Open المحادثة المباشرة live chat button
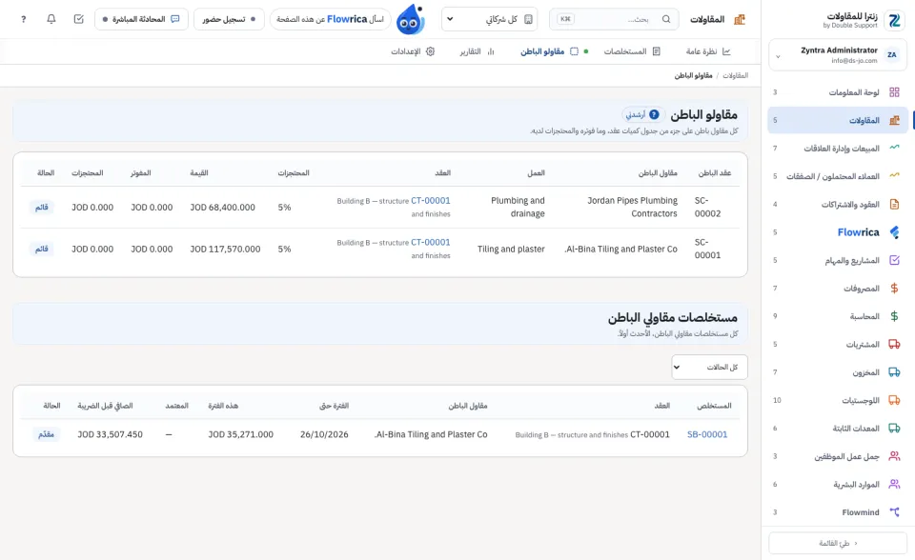 141,19
